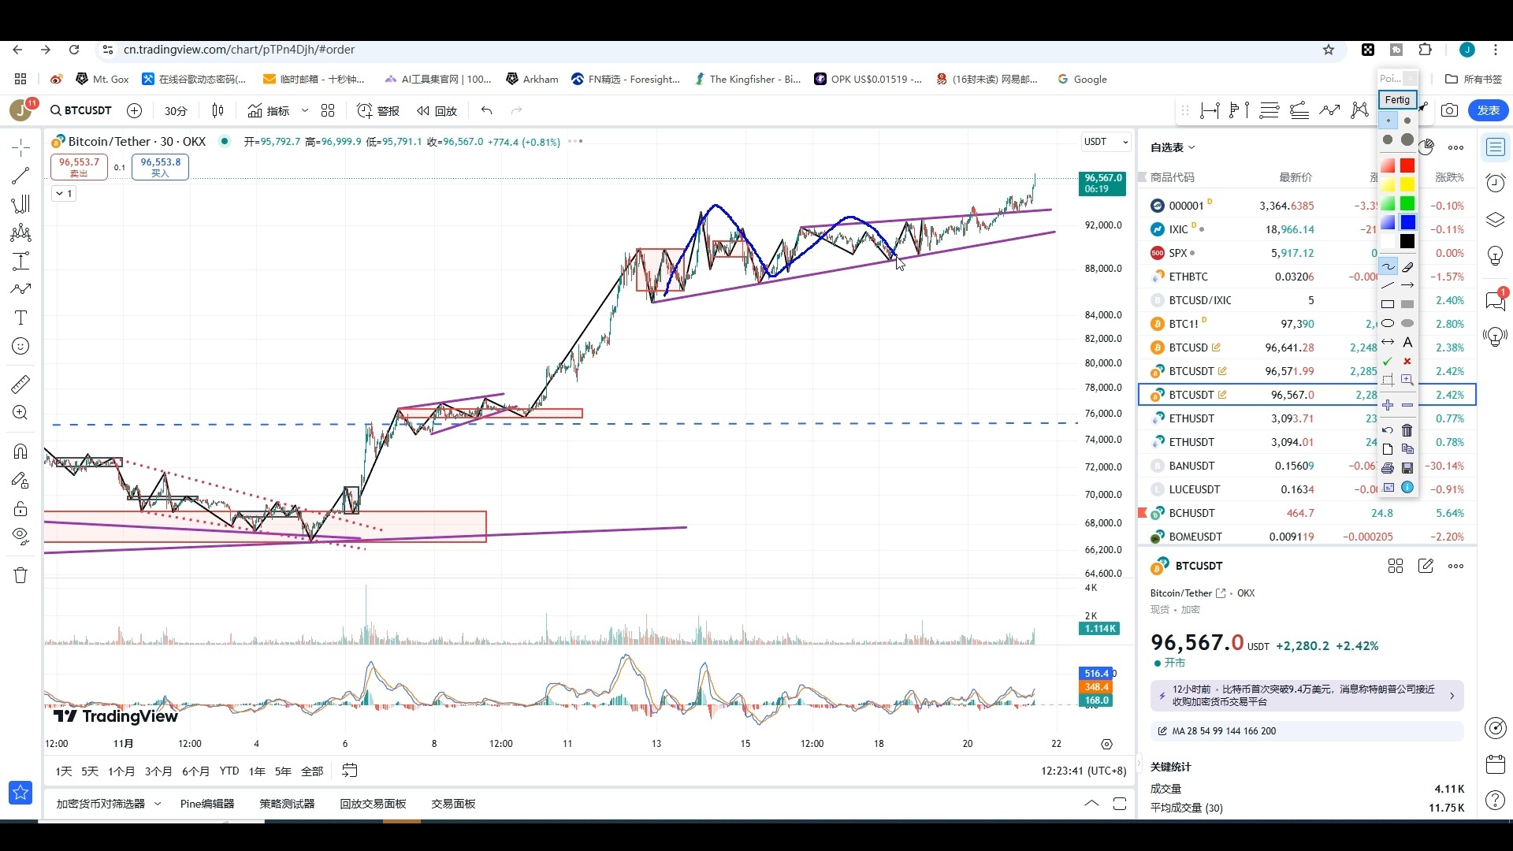Click the green checkmark stamp in palette

1388,362
